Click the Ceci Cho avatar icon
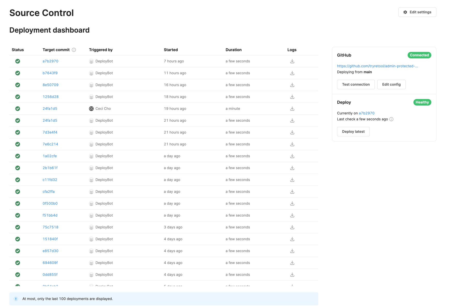This screenshot has width=465, height=308. pyautogui.click(x=91, y=109)
